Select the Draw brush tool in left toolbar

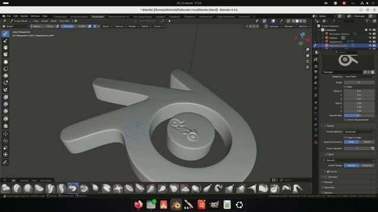[x=5, y=34]
